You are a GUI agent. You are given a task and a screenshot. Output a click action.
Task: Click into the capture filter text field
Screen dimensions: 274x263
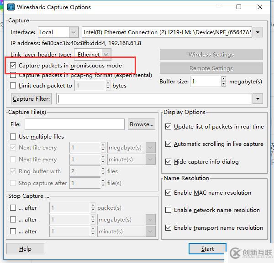[154, 99]
